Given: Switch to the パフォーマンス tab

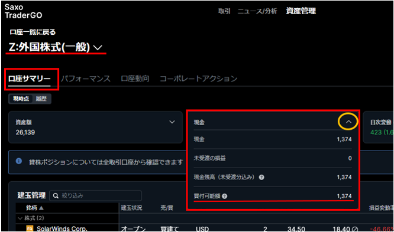Looking at the screenshot, I should (85, 79).
